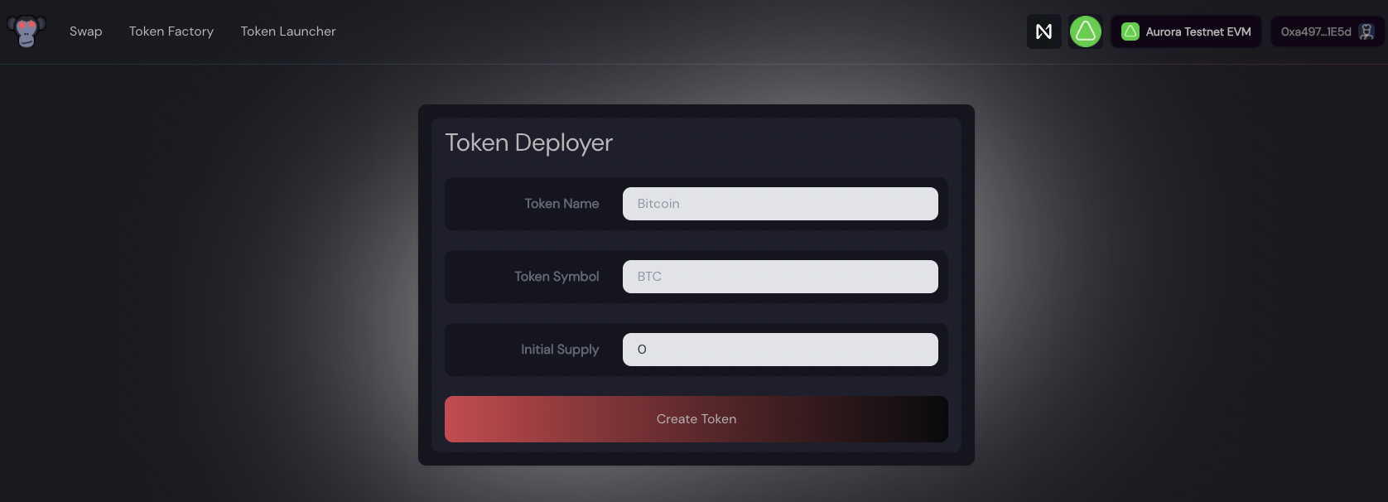Click the Initial Supply label text

pos(560,350)
